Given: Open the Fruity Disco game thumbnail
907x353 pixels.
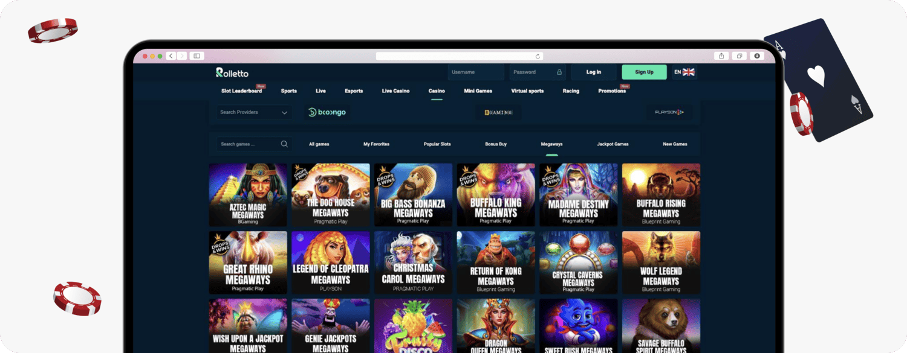Looking at the screenshot, I should pos(413,326).
